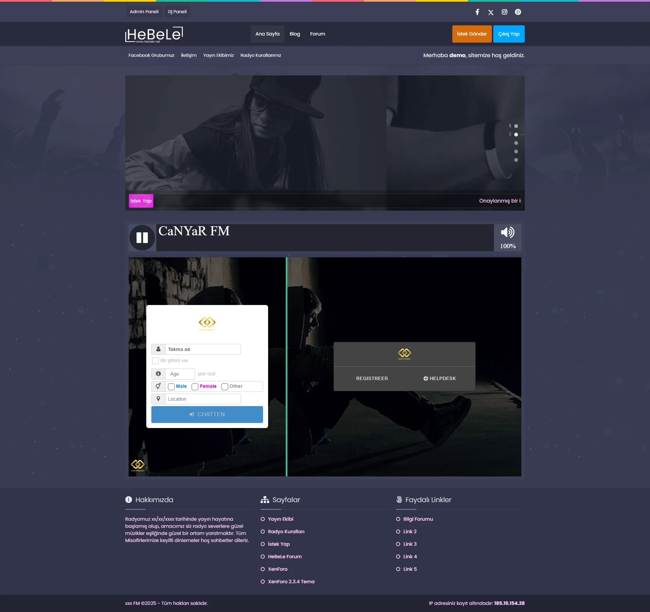Screen dimensions: 650x612
Task: Click the orange İstek Gönder button
Action: click(x=472, y=34)
